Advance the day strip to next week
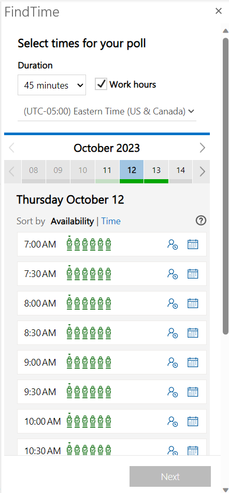This screenshot has width=229, height=493. pos(202,172)
